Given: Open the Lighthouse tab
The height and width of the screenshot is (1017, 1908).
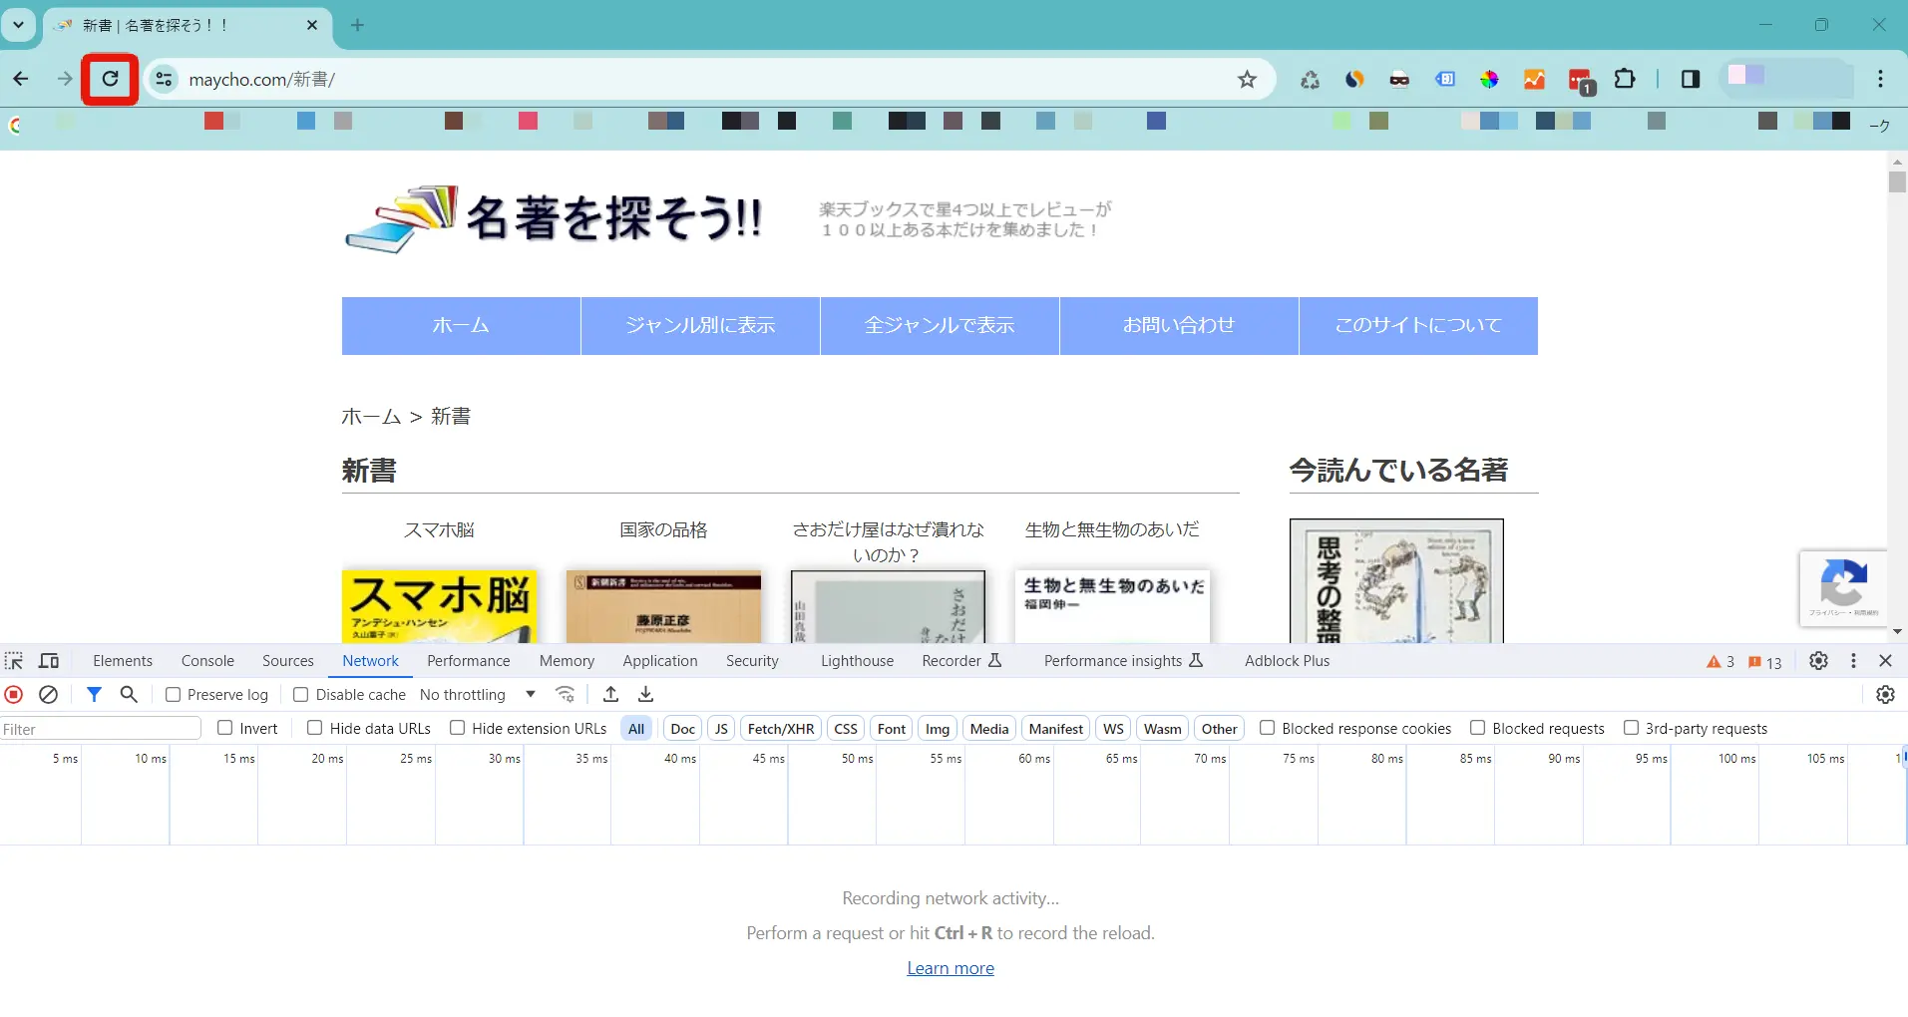Looking at the screenshot, I should click(857, 661).
